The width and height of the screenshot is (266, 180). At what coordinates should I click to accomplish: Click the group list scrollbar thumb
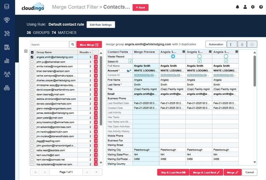[101, 91]
